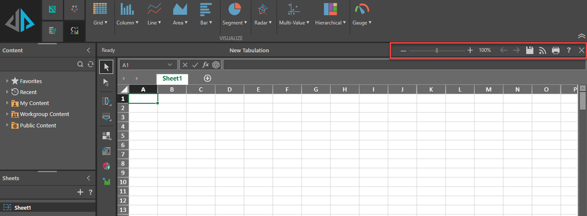The image size is (587, 216).
Task: Click the insert function fx icon
Action: pos(206,65)
